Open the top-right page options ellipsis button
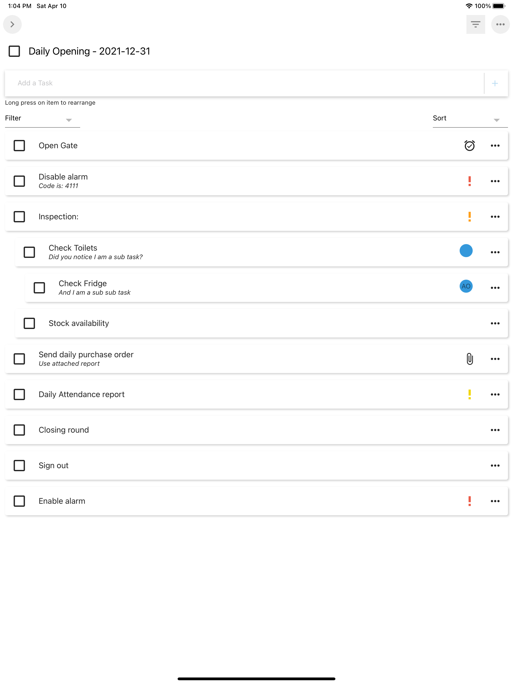Screen dimensions: 513x684 (500, 25)
